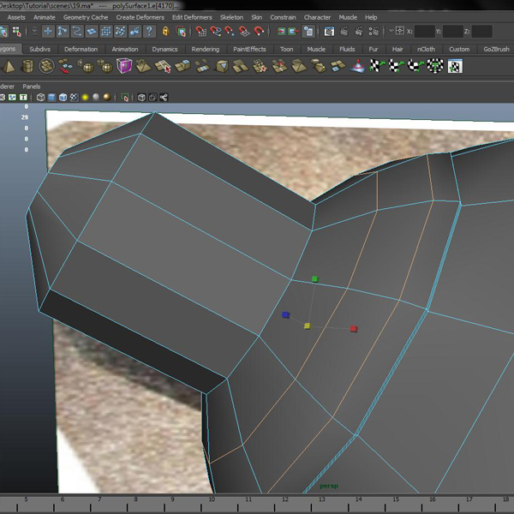Open the Render View window icon
This screenshot has width=514, height=514.
pyautogui.click(x=329, y=32)
